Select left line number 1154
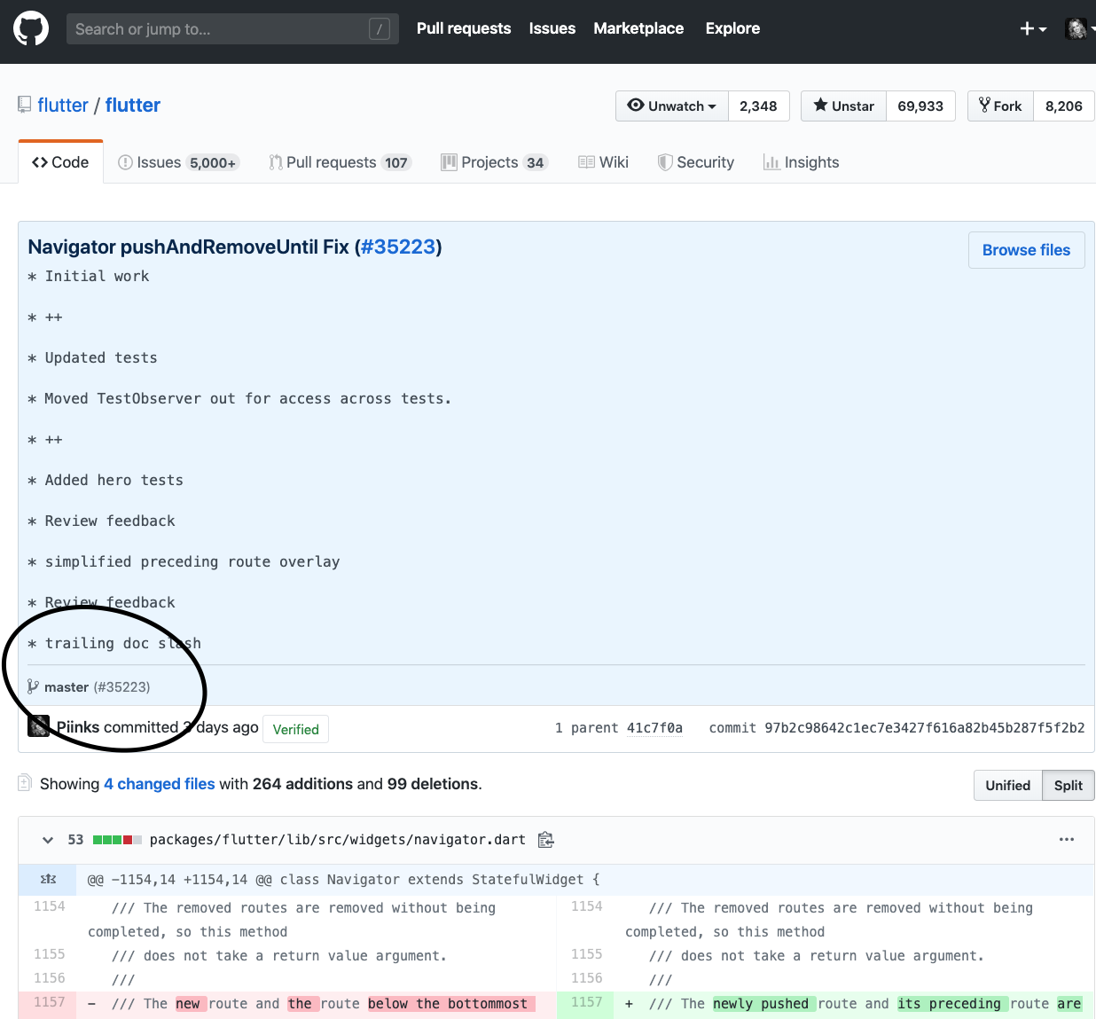This screenshot has width=1096, height=1019. [x=50, y=906]
